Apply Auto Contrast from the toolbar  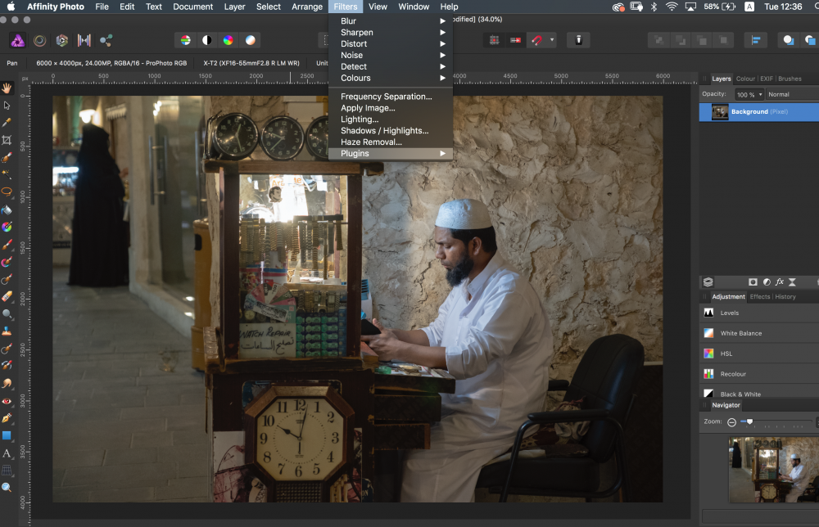pos(207,40)
